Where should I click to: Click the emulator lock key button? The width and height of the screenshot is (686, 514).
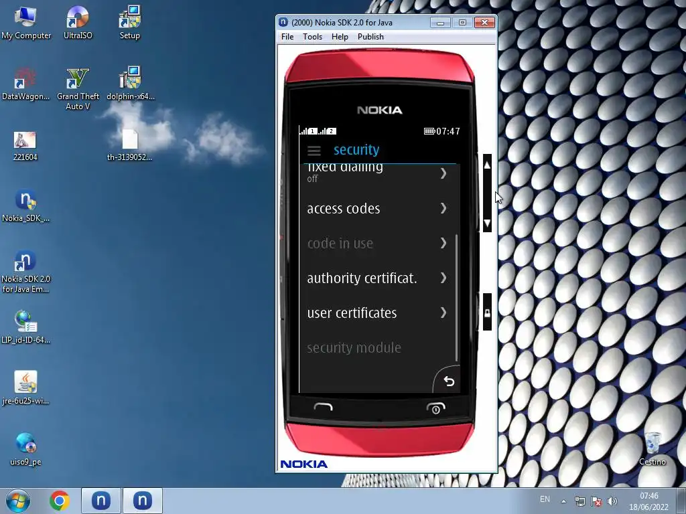click(x=487, y=312)
